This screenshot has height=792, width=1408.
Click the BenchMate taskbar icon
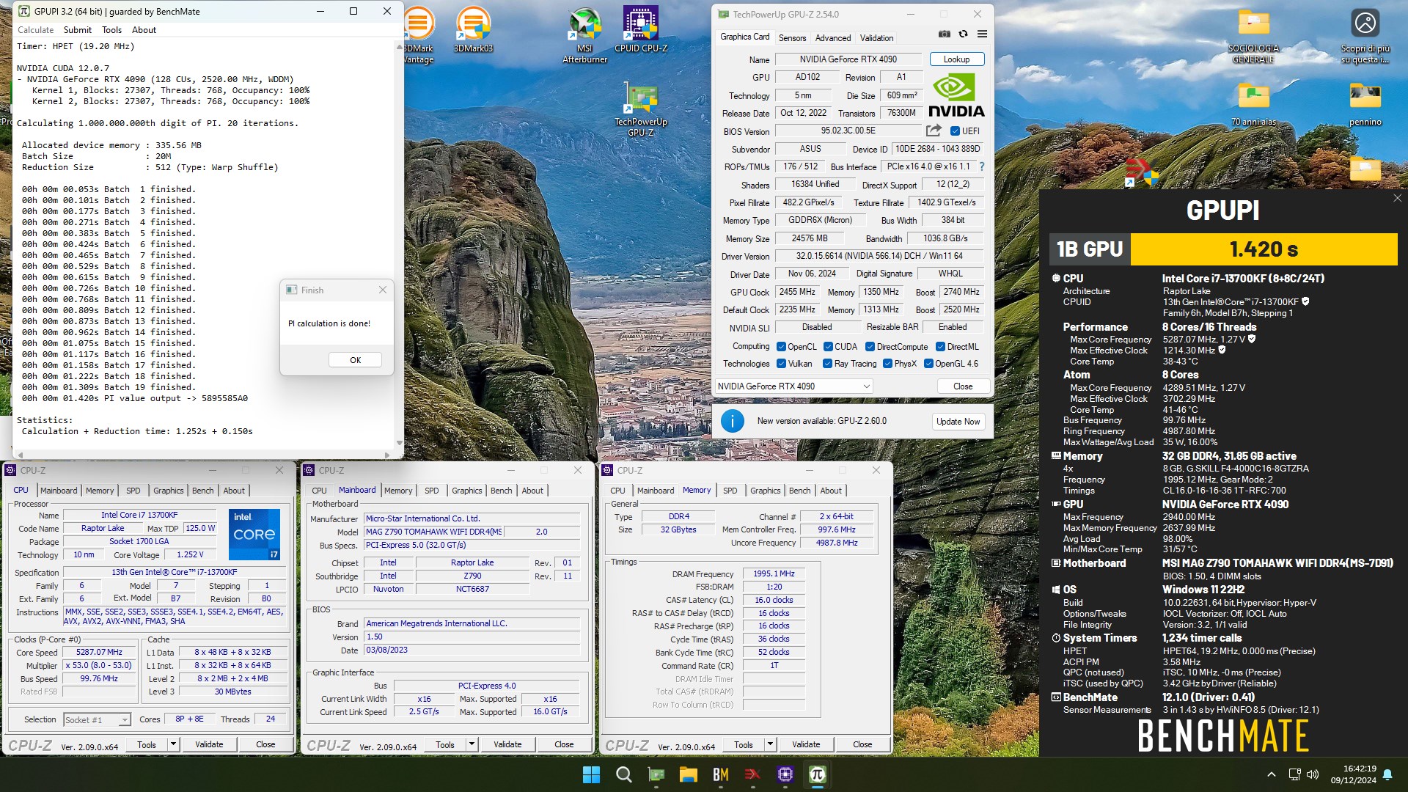(720, 774)
